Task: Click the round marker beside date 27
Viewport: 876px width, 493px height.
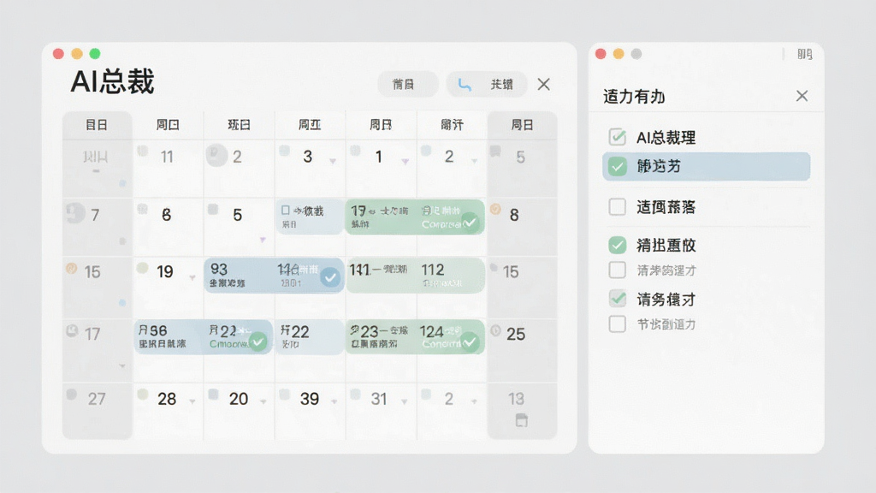Action: [72, 394]
